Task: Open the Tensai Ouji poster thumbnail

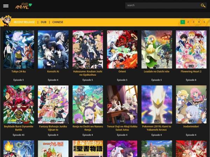Action: [x=122, y=104]
